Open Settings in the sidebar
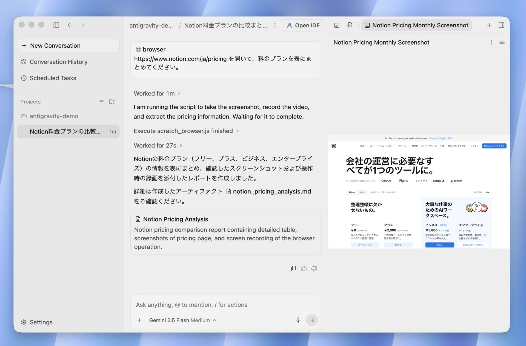Image resolution: width=526 pixels, height=346 pixels. pos(37,322)
